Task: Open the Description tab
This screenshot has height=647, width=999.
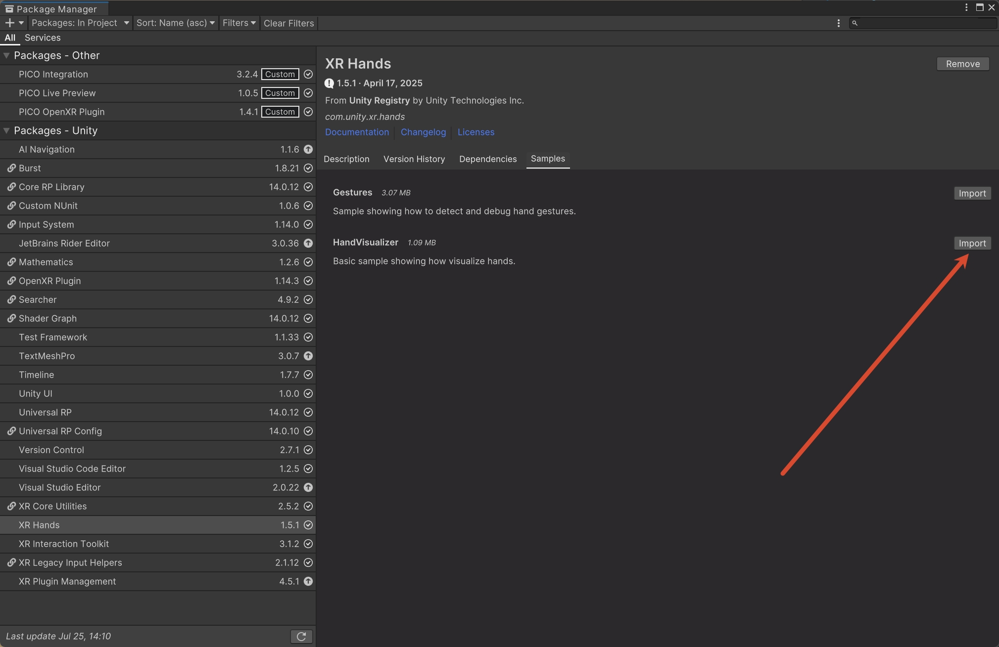Action: tap(346, 159)
